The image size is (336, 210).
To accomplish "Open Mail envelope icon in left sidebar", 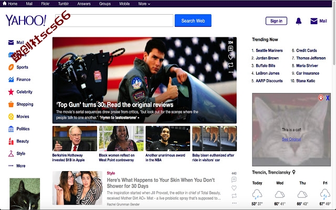I will click(x=11, y=43).
